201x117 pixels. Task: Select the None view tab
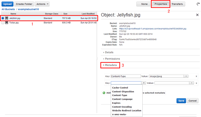tap(144, 4)
